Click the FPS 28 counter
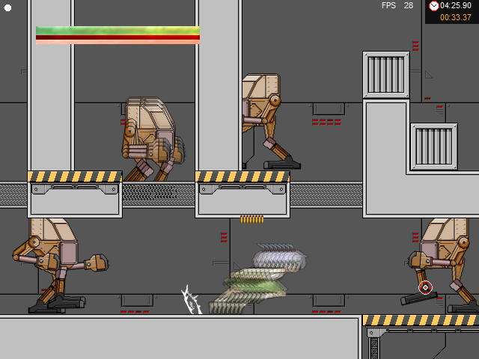The width and height of the screenshot is (479, 359). coord(397,5)
